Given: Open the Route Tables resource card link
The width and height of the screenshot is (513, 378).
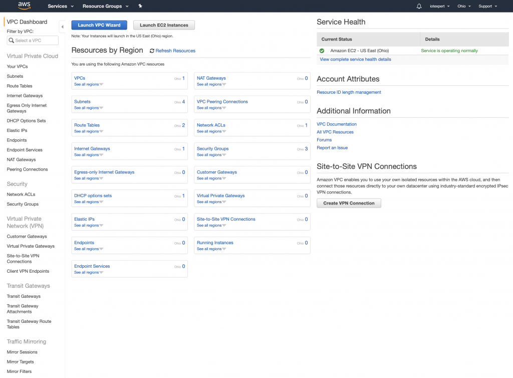Looking at the screenshot, I should (x=87, y=125).
